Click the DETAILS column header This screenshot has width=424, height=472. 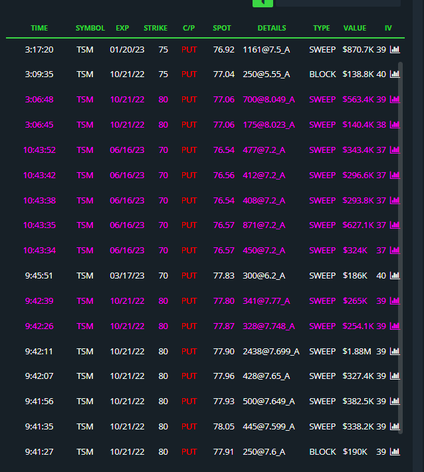(272, 28)
